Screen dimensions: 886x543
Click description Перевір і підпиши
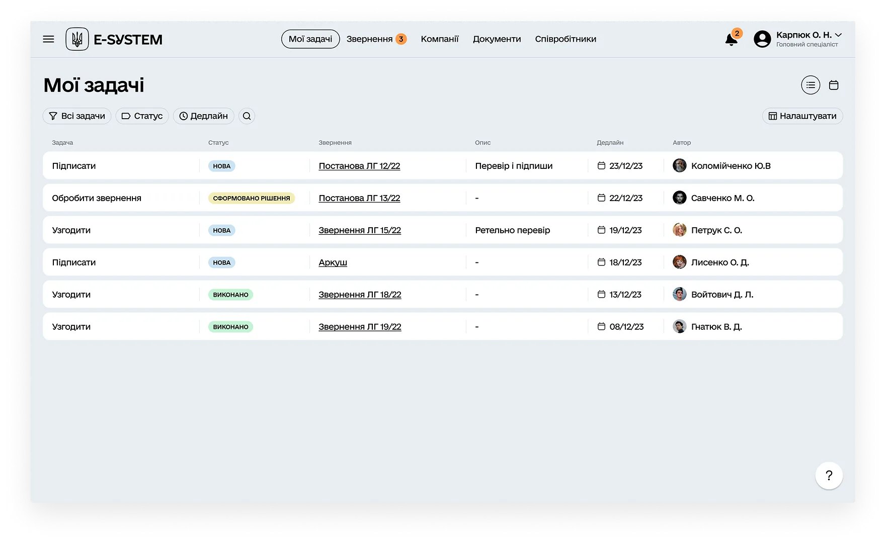coord(514,166)
